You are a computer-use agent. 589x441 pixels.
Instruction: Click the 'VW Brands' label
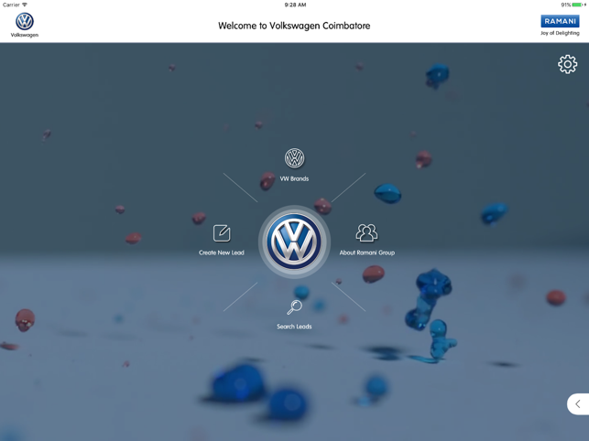click(294, 178)
